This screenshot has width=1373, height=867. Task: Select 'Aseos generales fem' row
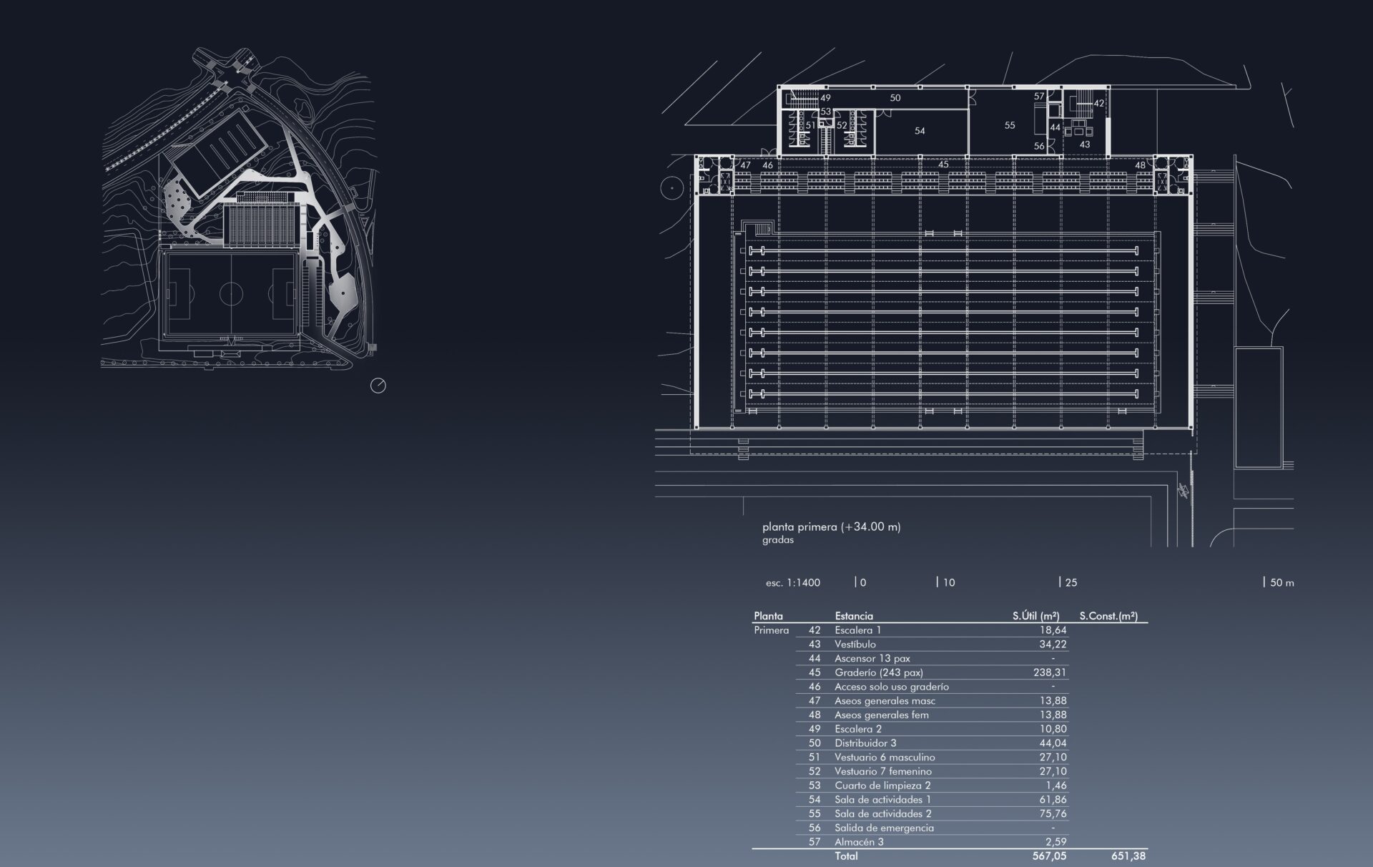coord(932,715)
